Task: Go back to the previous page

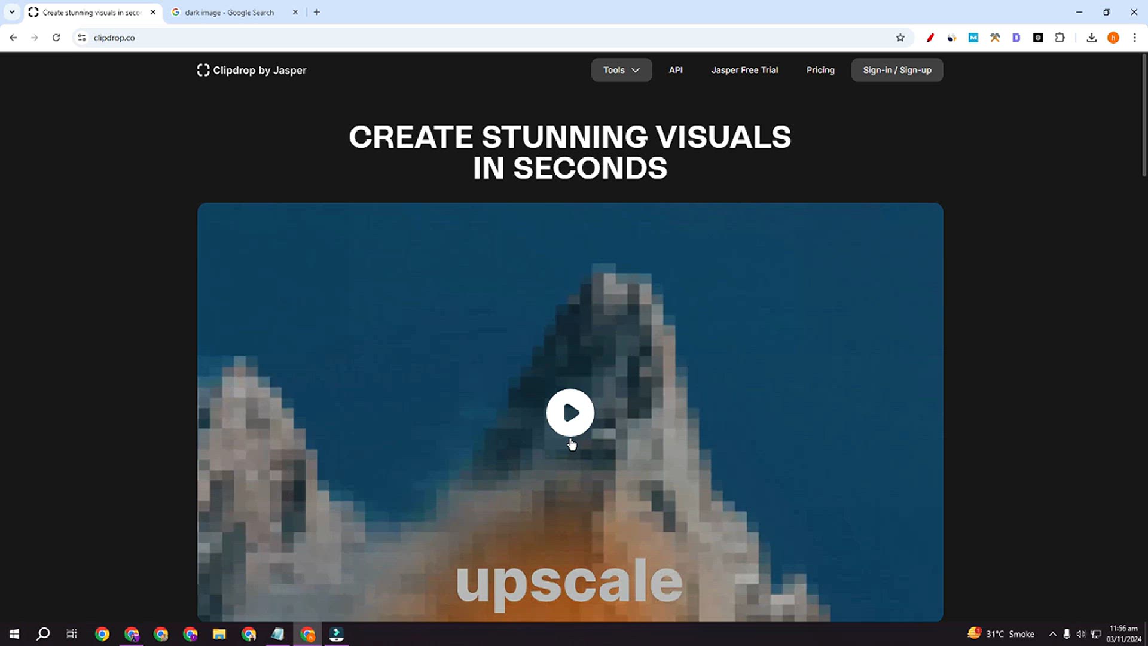Action: click(13, 38)
